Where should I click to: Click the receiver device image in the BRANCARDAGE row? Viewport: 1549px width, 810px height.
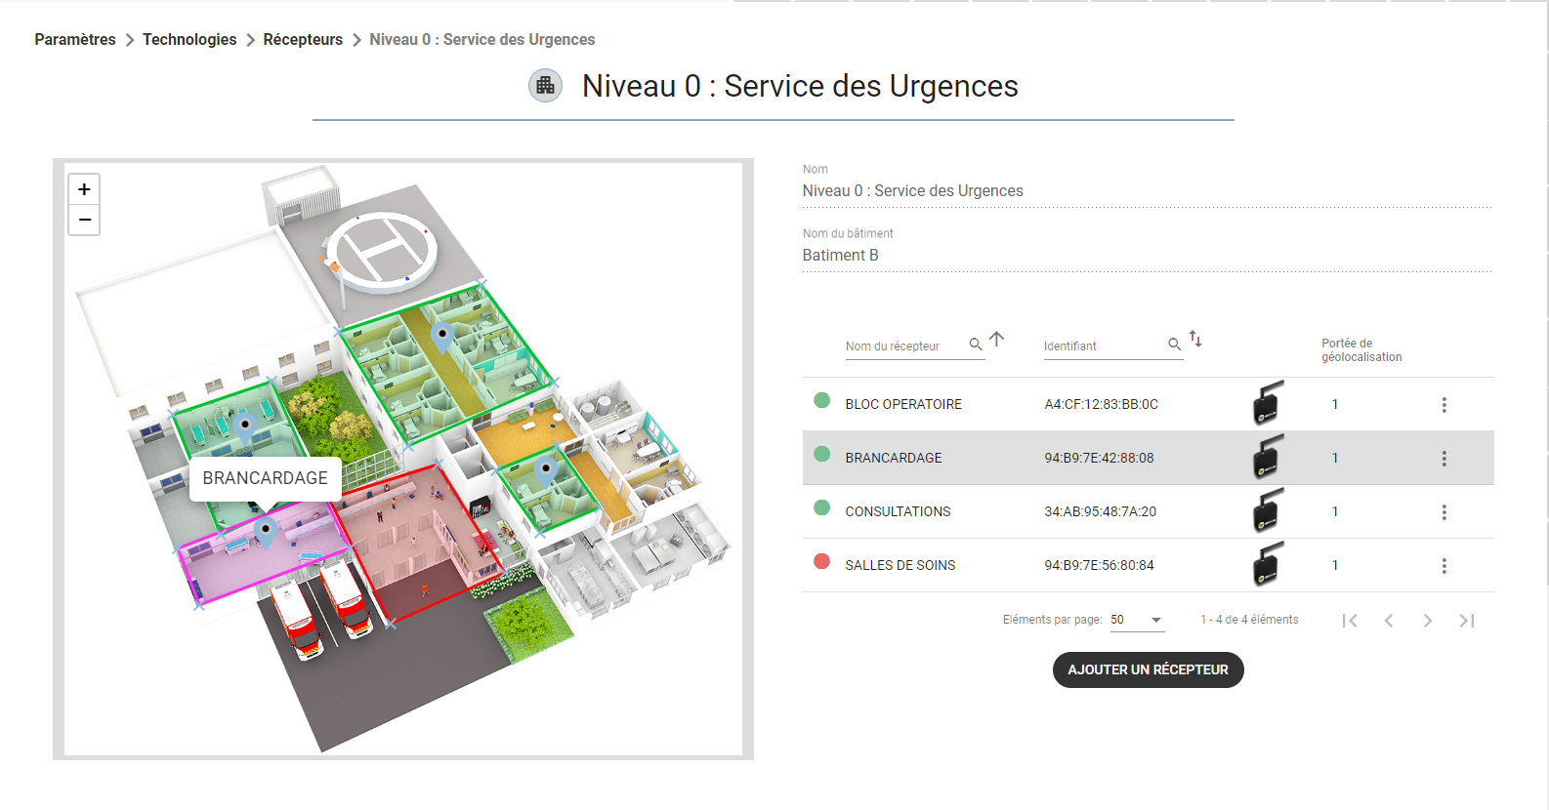pyautogui.click(x=1268, y=458)
